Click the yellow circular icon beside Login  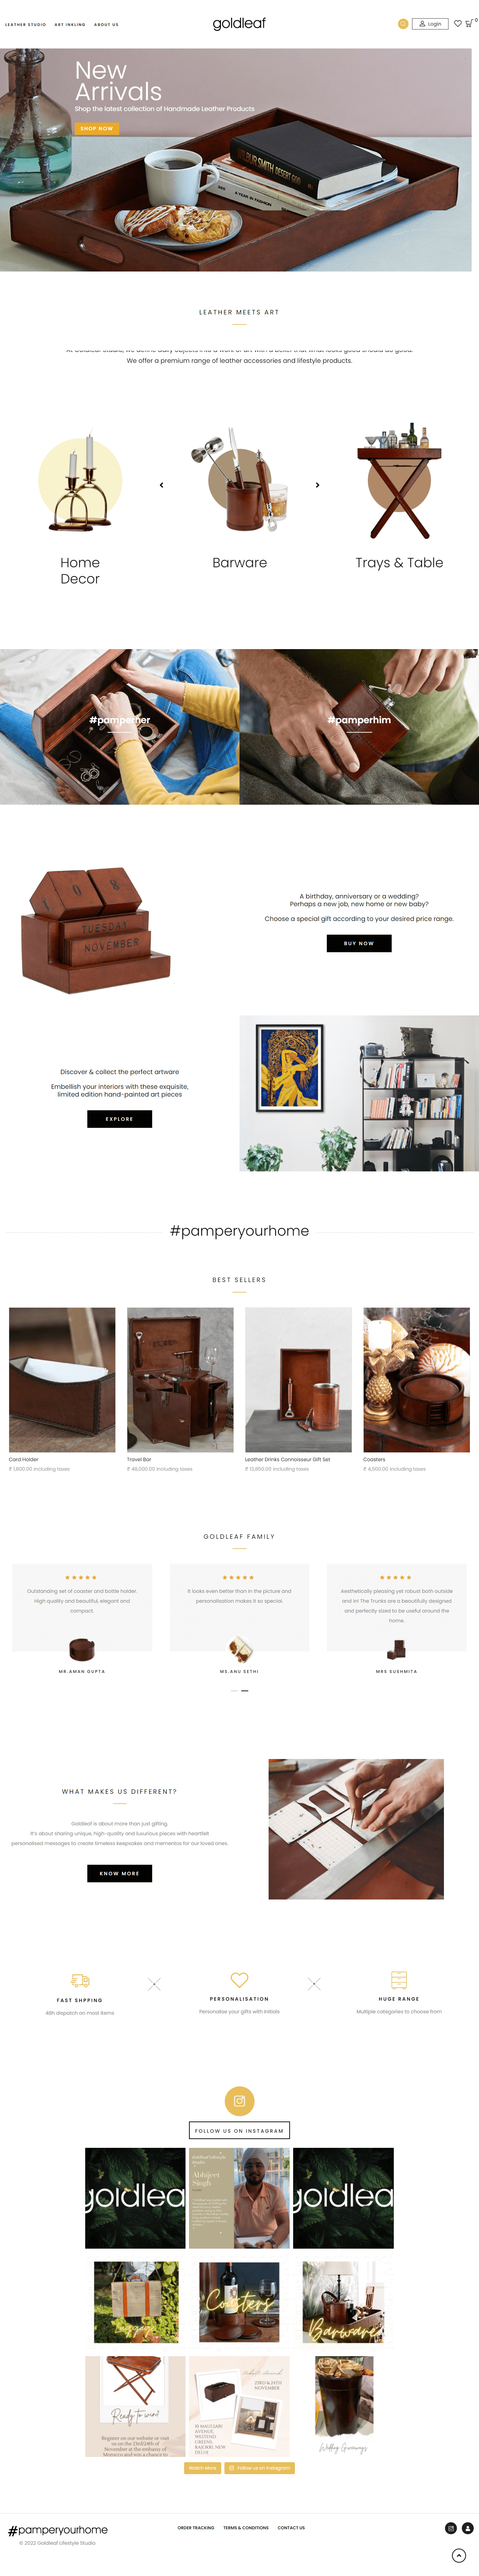403,24
